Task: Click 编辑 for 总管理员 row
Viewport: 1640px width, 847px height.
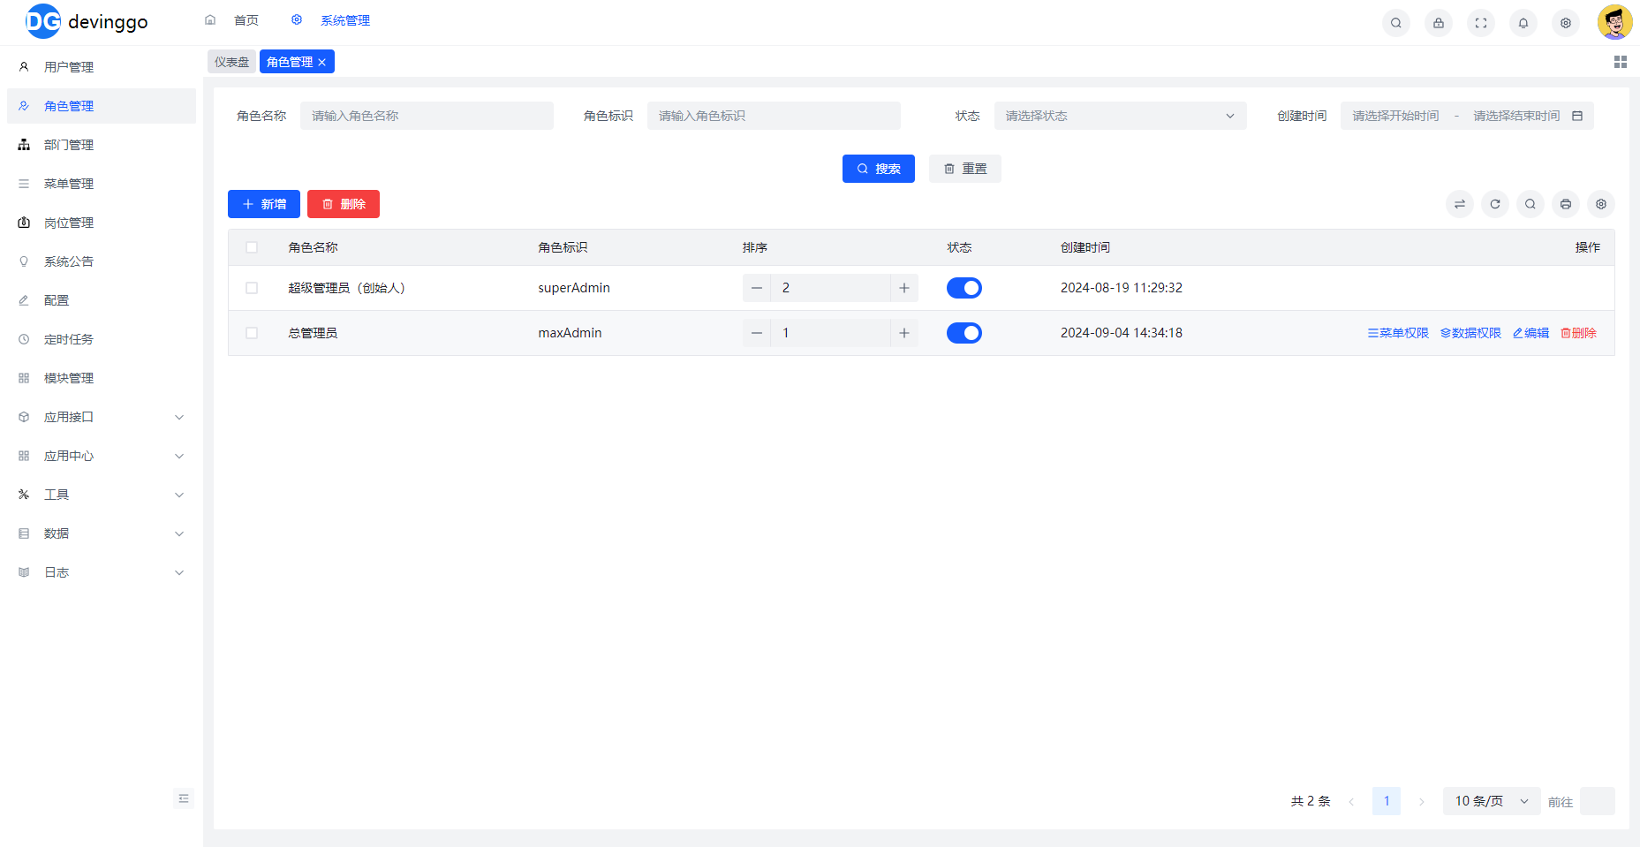Action: pos(1530,333)
